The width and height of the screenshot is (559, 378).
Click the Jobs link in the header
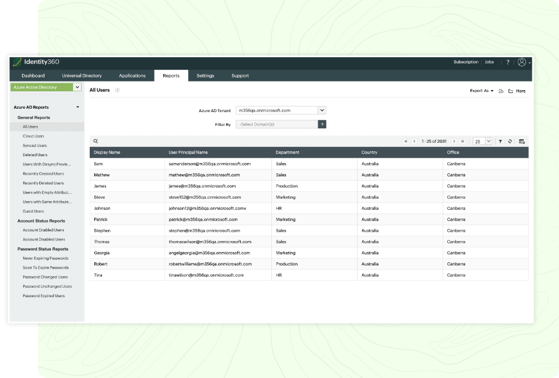(x=489, y=62)
